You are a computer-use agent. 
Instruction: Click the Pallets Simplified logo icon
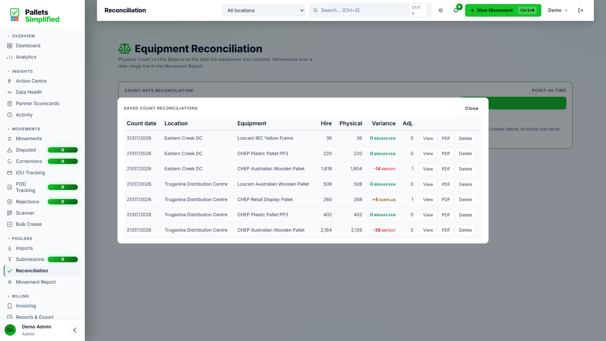point(15,15)
